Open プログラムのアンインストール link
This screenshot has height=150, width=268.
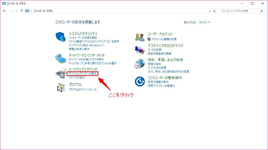coord(82,90)
